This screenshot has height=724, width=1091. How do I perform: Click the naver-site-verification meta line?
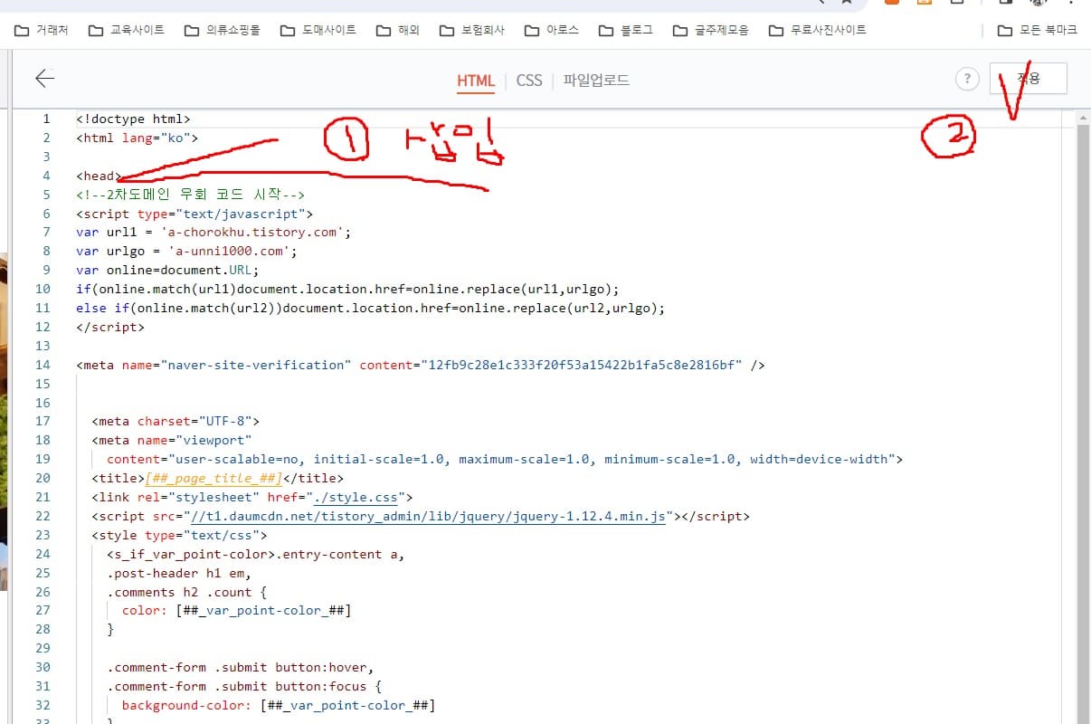420,365
